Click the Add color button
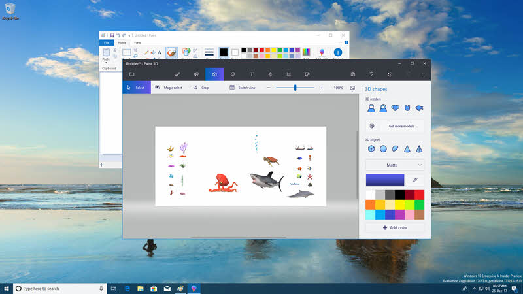523x294 pixels. tap(395, 227)
